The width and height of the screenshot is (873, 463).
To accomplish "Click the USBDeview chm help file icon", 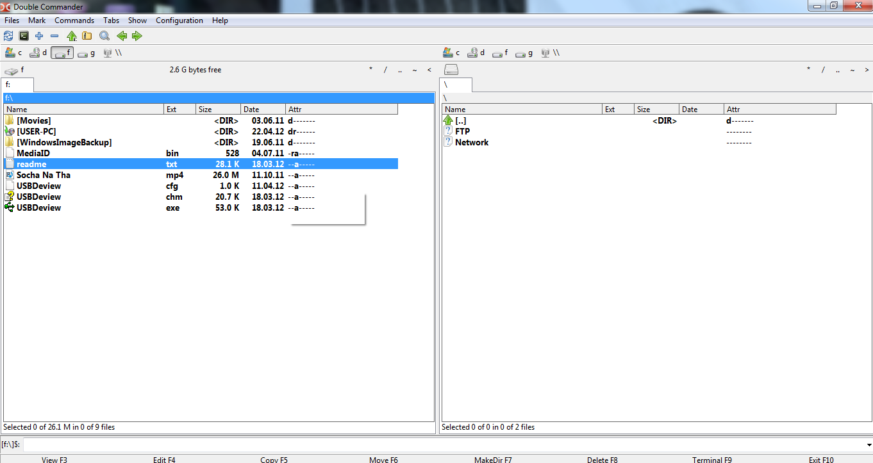I will (x=10, y=197).
